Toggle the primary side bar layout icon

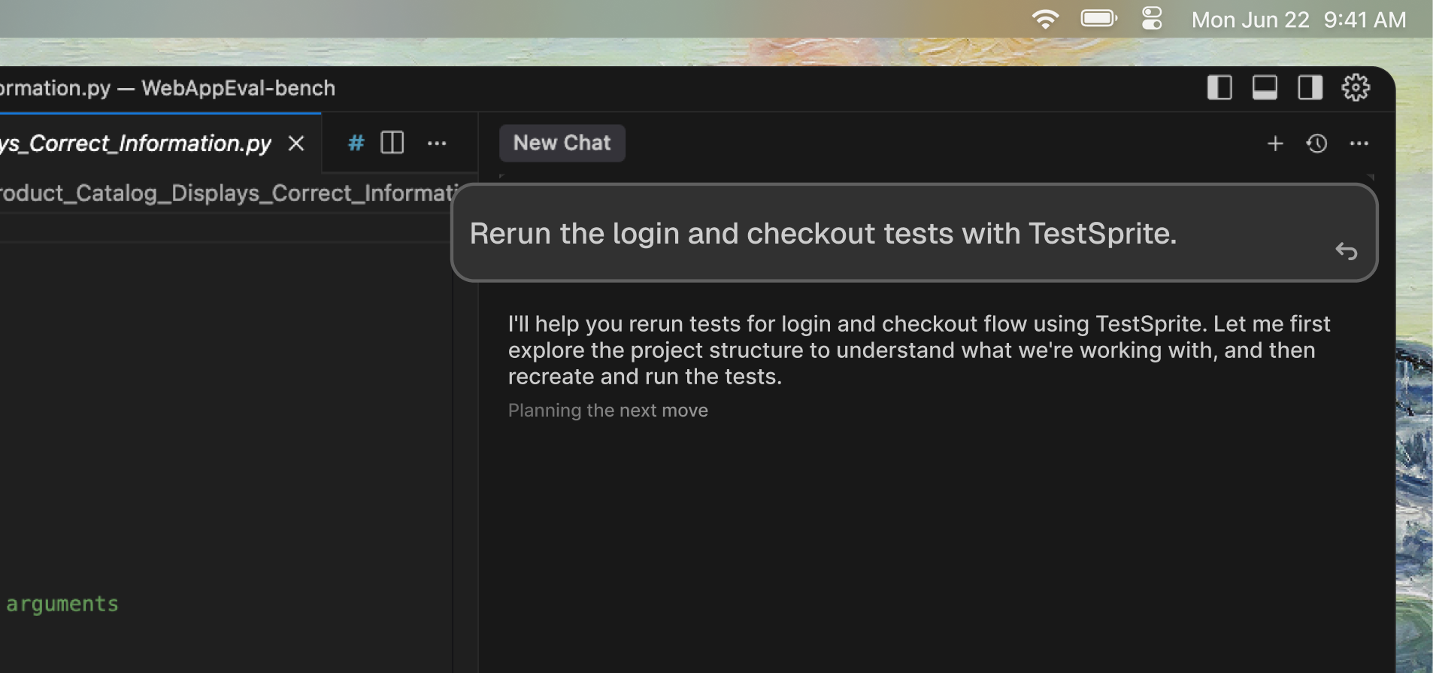pyautogui.click(x=1219, y=88)
